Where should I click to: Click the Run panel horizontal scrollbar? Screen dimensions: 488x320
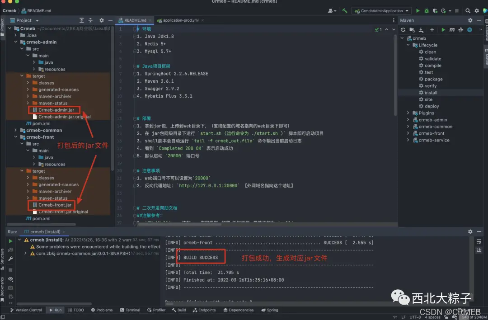coord(54,303)
